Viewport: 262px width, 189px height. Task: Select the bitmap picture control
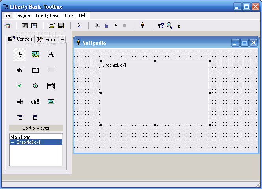pos(51,101)
